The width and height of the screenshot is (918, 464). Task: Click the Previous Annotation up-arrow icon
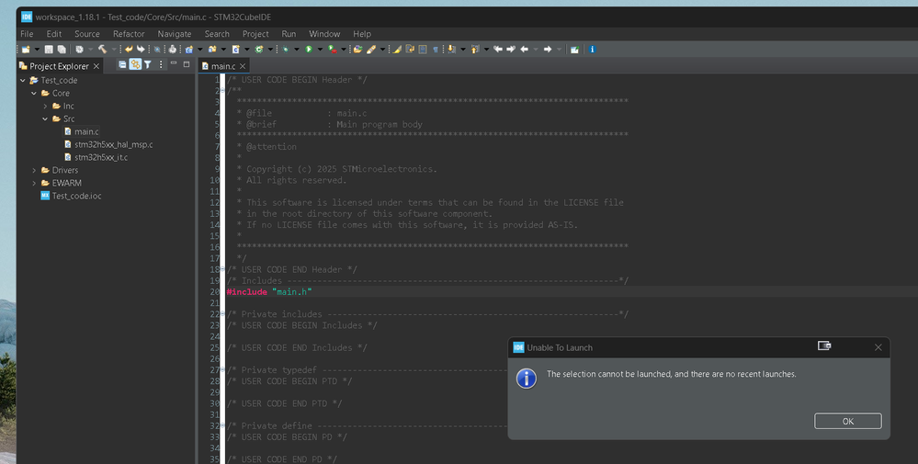[475, 49]
